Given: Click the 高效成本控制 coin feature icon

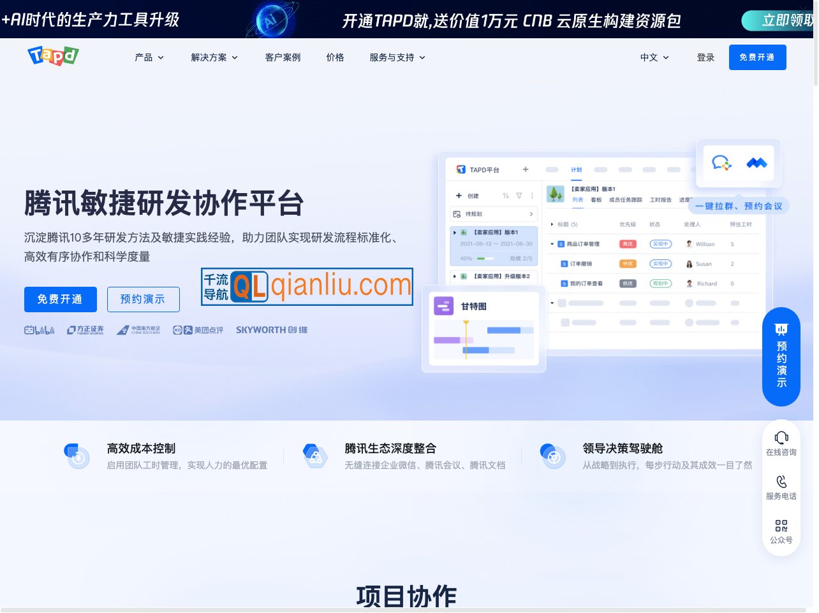Looking at the screenshot, I should 77,456.
